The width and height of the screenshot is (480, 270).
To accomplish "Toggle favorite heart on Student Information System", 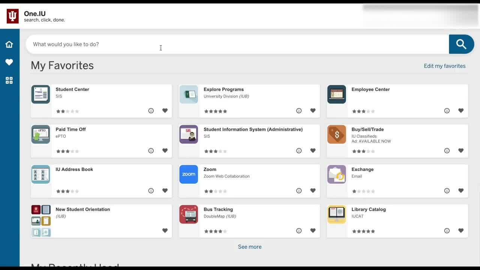I will pos(313,151).
